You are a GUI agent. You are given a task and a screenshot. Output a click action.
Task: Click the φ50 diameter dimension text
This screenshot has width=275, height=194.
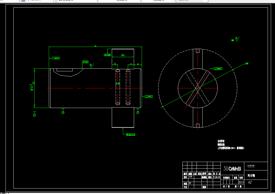coord(32,86)
